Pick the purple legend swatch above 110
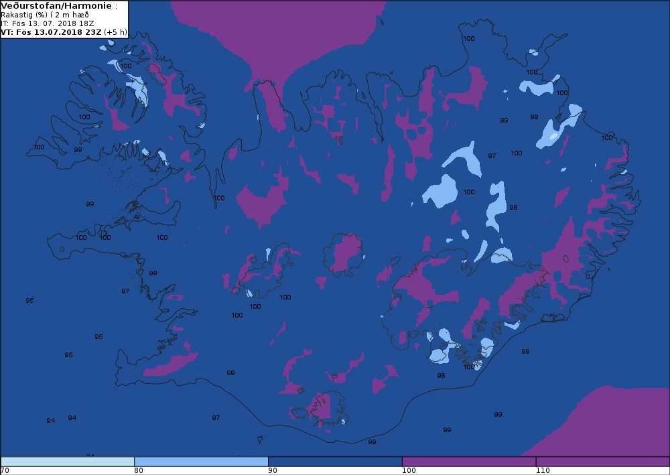The height and width of the screenshot is (475, 670). [603, 462]
